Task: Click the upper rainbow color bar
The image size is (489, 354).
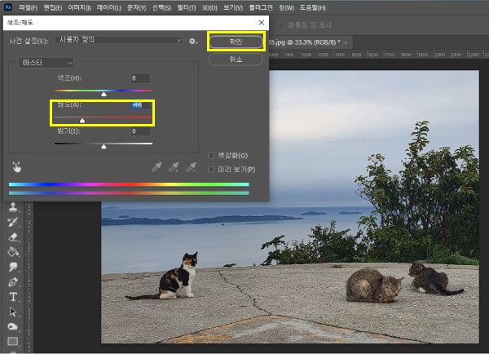Action: 129,184
